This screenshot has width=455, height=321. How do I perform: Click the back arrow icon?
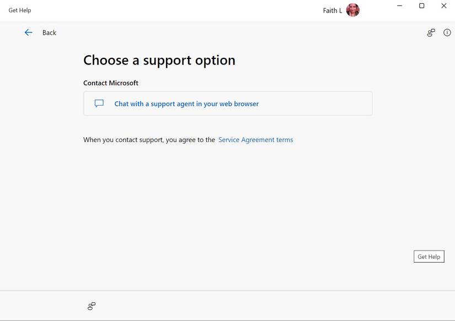click(x=29, y=32)
